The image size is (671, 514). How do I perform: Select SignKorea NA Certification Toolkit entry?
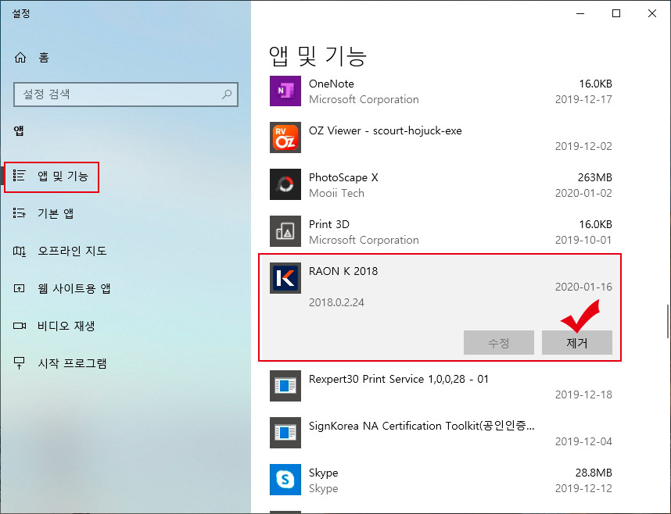[x=422, y=426]
